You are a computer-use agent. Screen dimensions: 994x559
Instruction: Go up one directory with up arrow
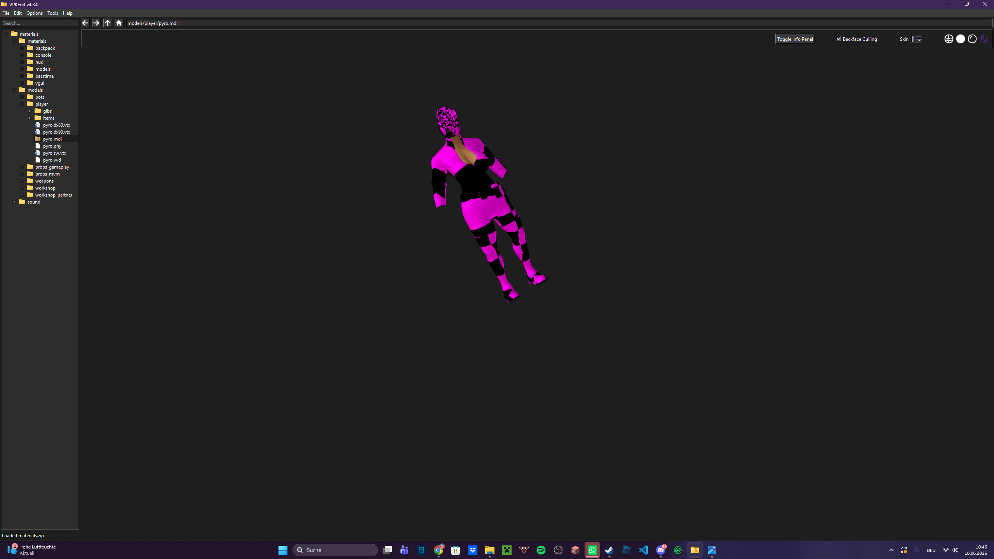click(108, 23)
